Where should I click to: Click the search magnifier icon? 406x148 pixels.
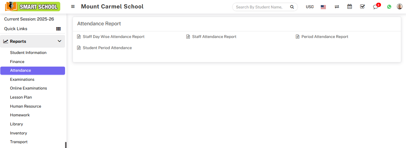point(292,7)
